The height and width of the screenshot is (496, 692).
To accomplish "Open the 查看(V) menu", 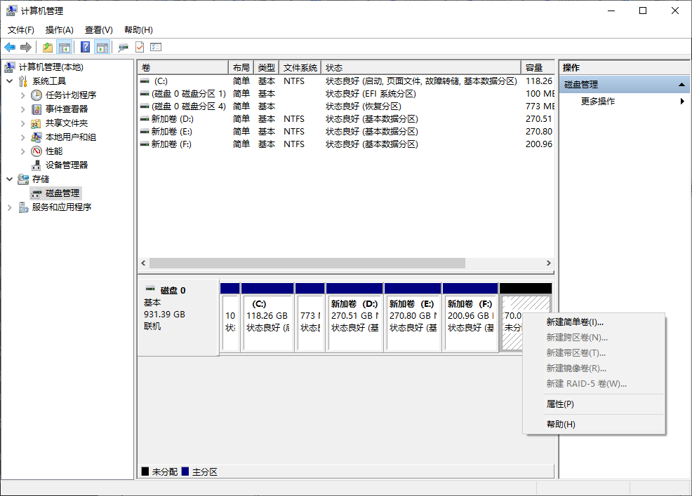I will [x=98, y=30].
